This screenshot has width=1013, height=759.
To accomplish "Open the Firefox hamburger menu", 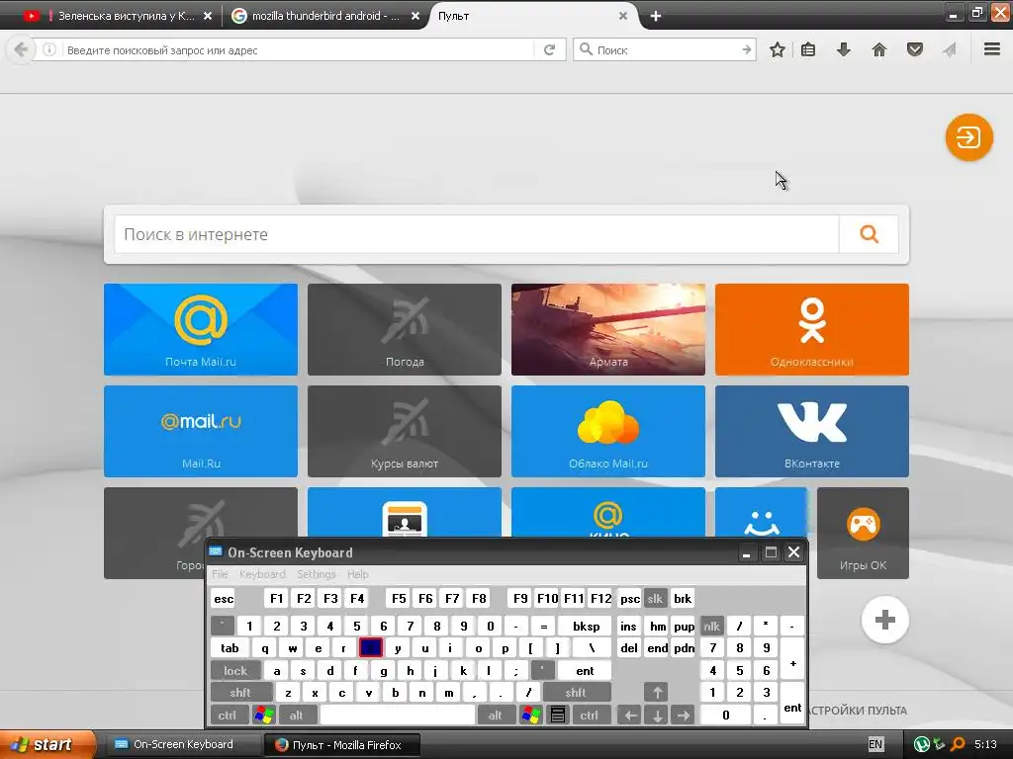I will [x=991, y=49].
